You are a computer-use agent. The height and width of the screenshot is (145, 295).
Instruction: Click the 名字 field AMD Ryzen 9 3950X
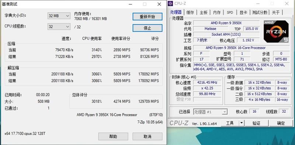coord(226,23)
